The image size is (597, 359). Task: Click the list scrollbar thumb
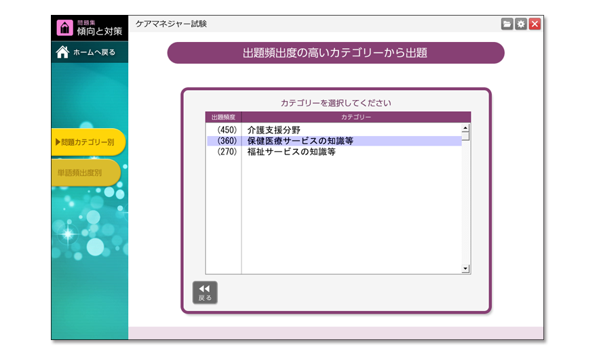[x=465, y=136]
